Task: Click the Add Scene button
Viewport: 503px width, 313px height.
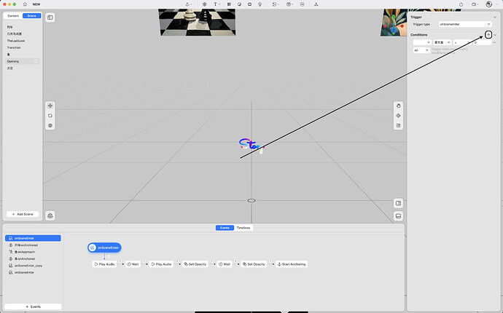Action: (x=21, y=214)
